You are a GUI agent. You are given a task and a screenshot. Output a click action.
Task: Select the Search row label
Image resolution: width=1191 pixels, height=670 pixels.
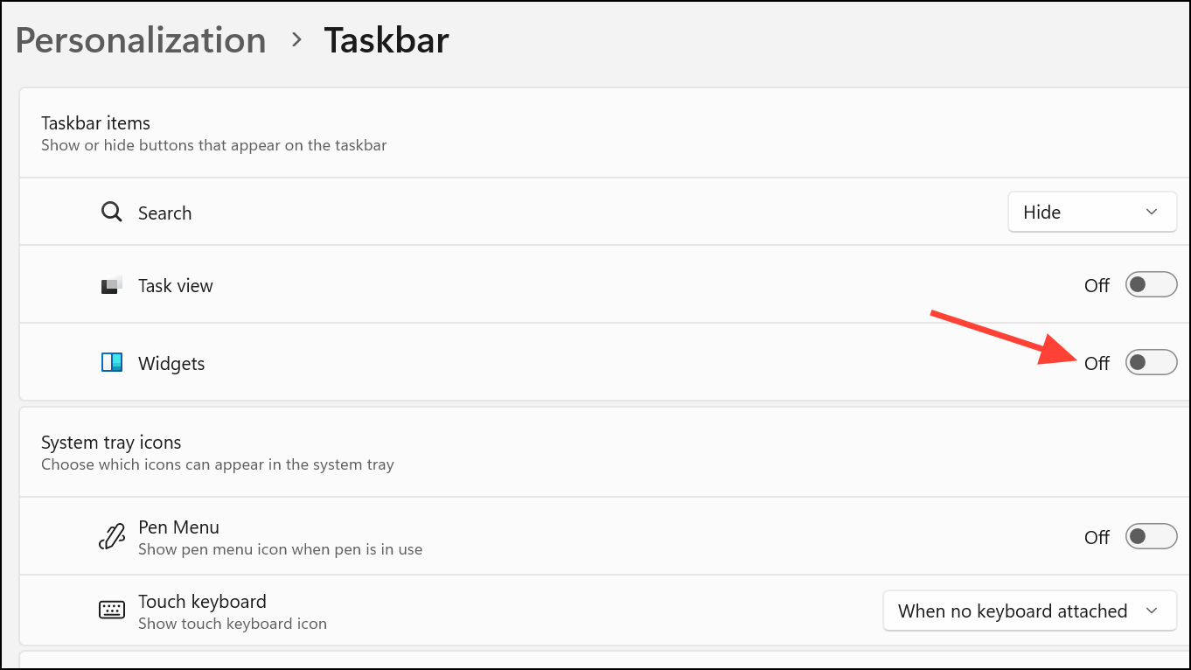pos(164,213)
